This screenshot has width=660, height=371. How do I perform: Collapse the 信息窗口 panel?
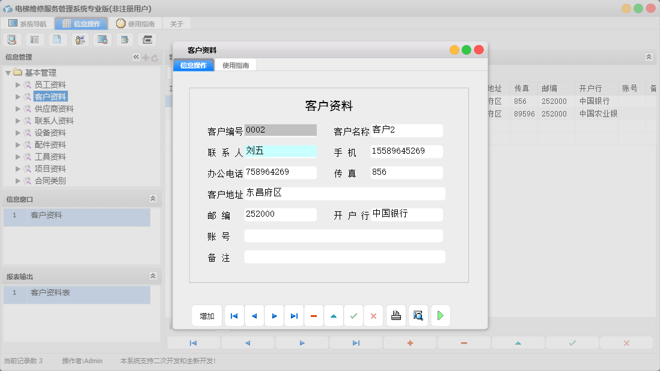tap(153, 198)
